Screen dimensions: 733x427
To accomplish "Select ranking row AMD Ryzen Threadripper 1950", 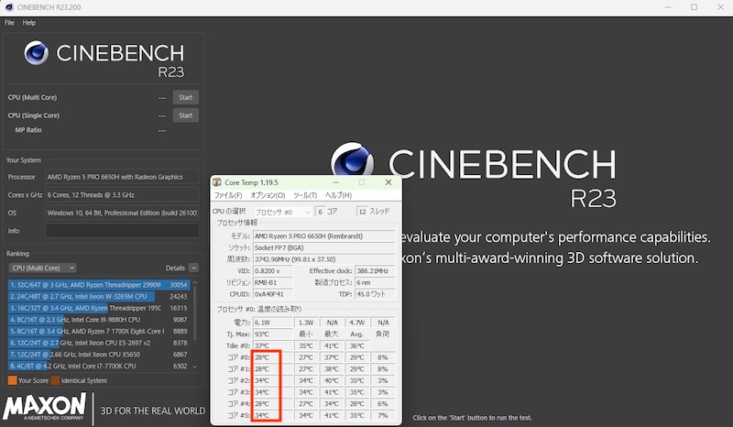I will point(99,308).
